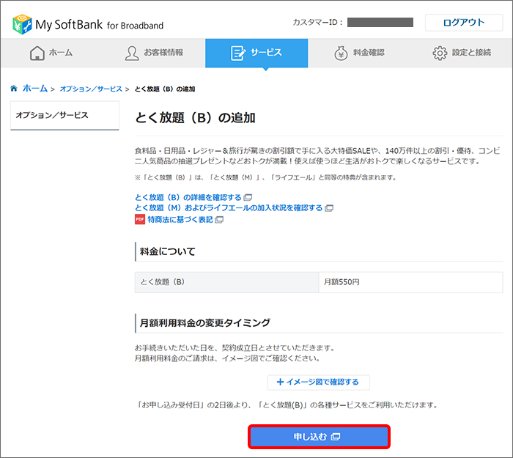The width and height of the screenshot is (513, 458).
Task: Click the new-window icon beside 特商法に基づく表記
Action: 219,220
